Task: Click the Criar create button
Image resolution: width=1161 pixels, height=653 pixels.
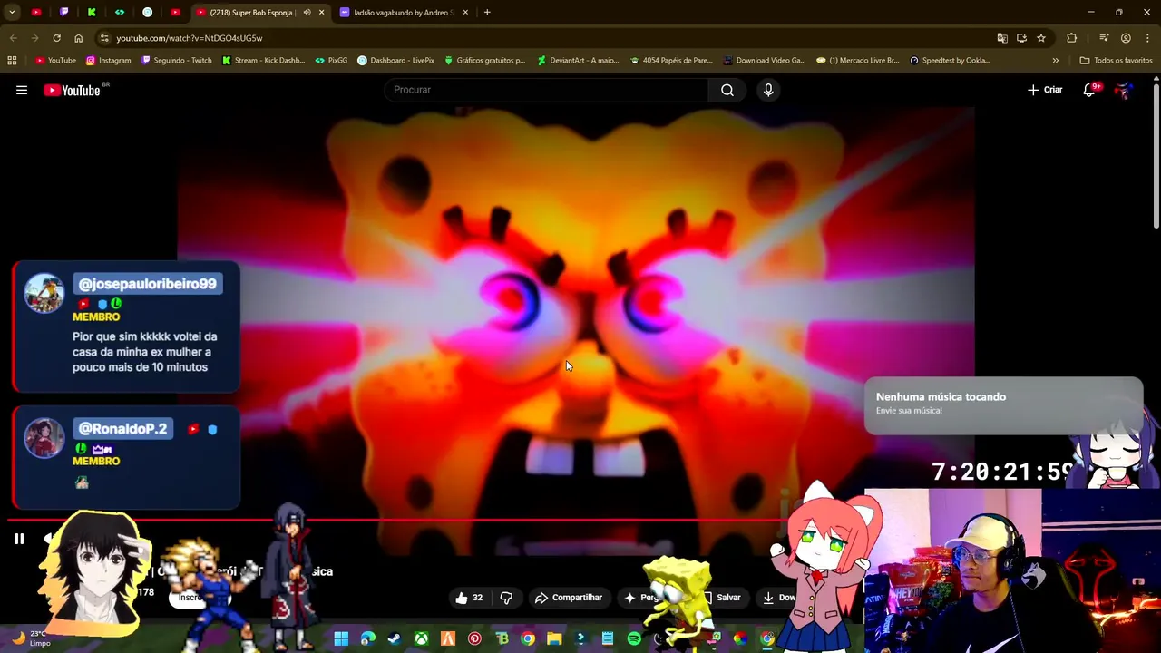Action: (x=1045, y=90)
